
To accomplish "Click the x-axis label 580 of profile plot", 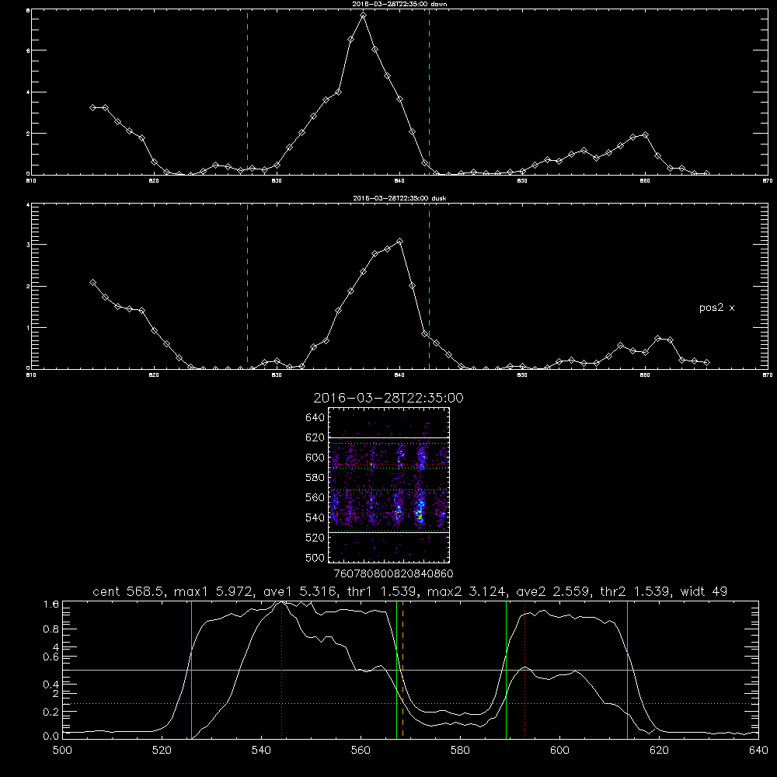I will click(460, 751).
